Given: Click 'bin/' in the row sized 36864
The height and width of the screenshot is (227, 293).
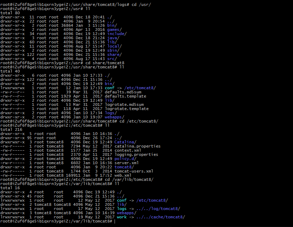Looking at the screenshot, I should [x=112, y=25].
